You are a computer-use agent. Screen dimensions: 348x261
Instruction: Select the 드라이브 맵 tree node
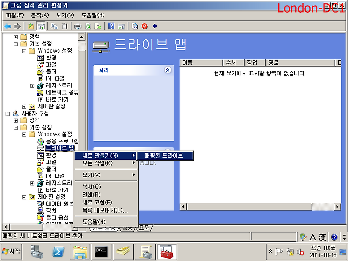[x=60, y=148]
